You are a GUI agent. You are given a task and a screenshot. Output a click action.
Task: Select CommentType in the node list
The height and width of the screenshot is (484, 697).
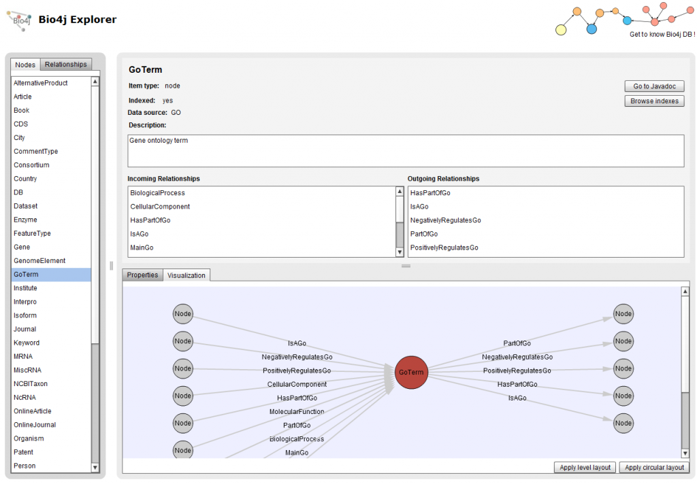[51, 152]
